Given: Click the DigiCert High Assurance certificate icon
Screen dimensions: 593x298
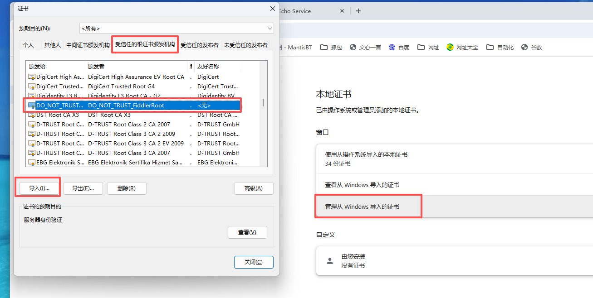Looking at the screenshot, I should (32, 77).
